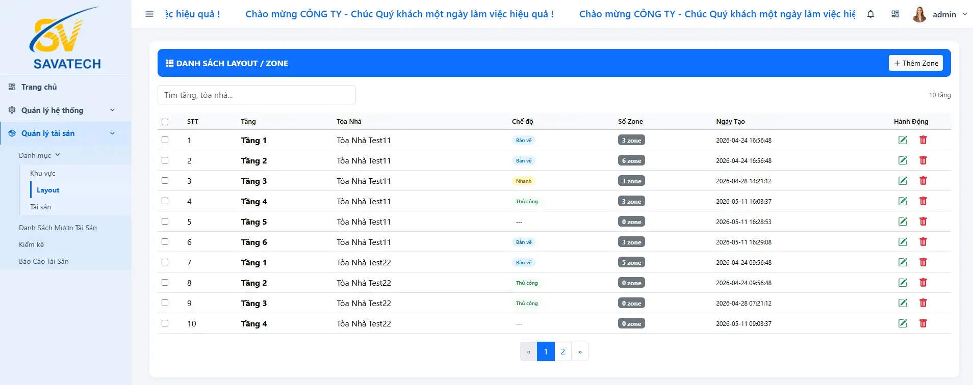Check the checkbox for row 7
Screen dimensions: 973x385
point(165,262)
